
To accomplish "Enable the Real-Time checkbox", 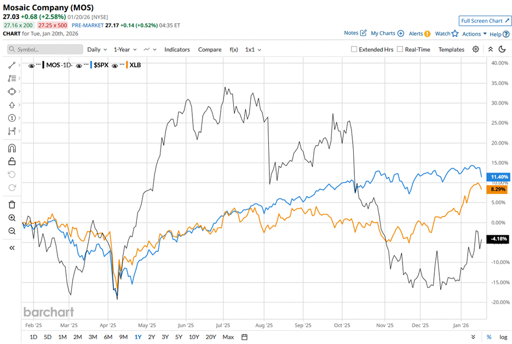I will [x=400, y=49].
